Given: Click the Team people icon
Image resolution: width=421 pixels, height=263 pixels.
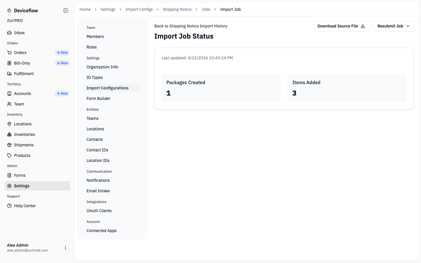Looking at the screenshot, I should (9, 104).
